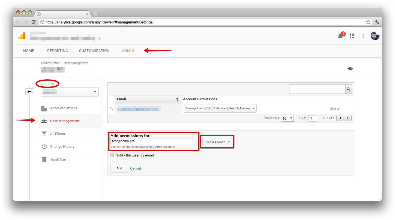The height and width of the screenshot is (220, 395).
Task: Click the browser back arrow
Action: click(18, 22)
